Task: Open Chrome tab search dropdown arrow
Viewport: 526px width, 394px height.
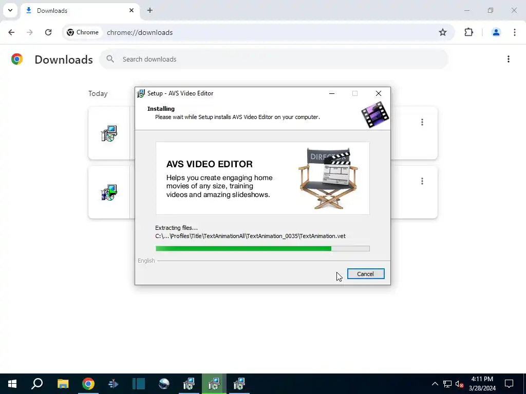Action: [x=10, y=10]
